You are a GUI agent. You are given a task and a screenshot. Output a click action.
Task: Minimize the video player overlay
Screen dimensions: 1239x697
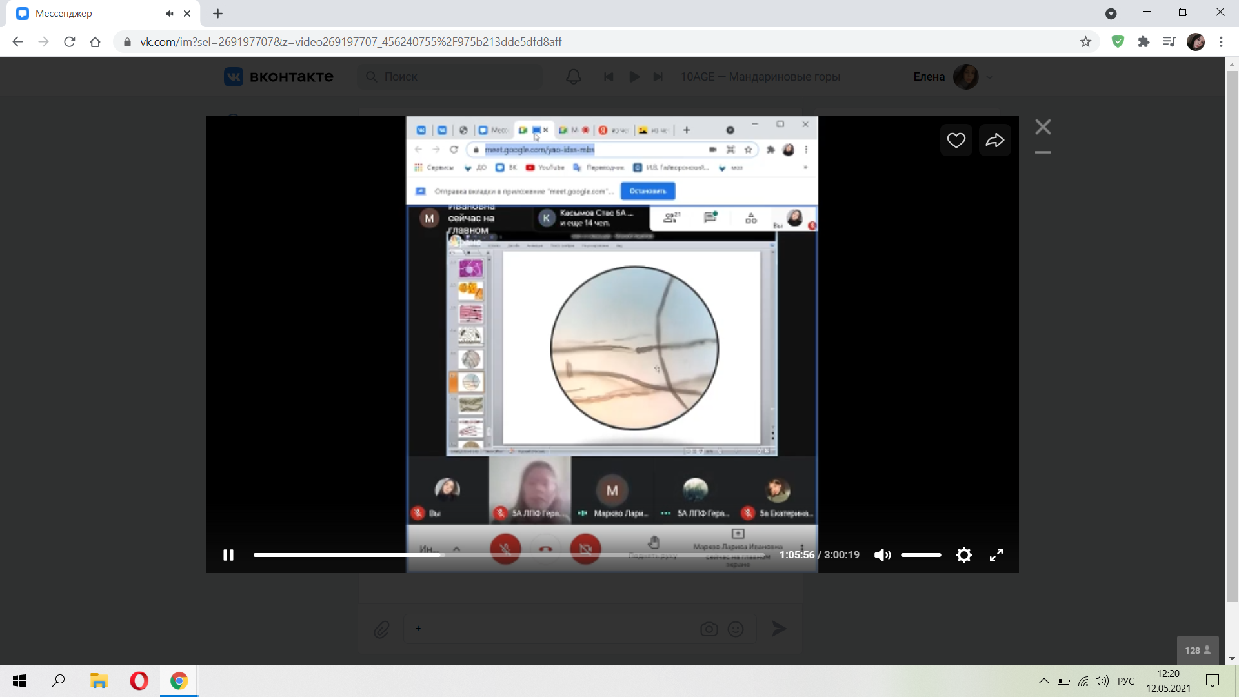[1043, 152]
